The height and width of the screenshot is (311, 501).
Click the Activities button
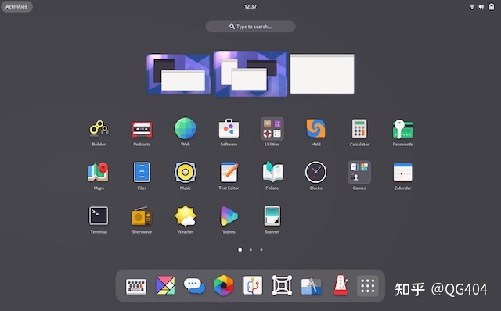coord(16,6)
